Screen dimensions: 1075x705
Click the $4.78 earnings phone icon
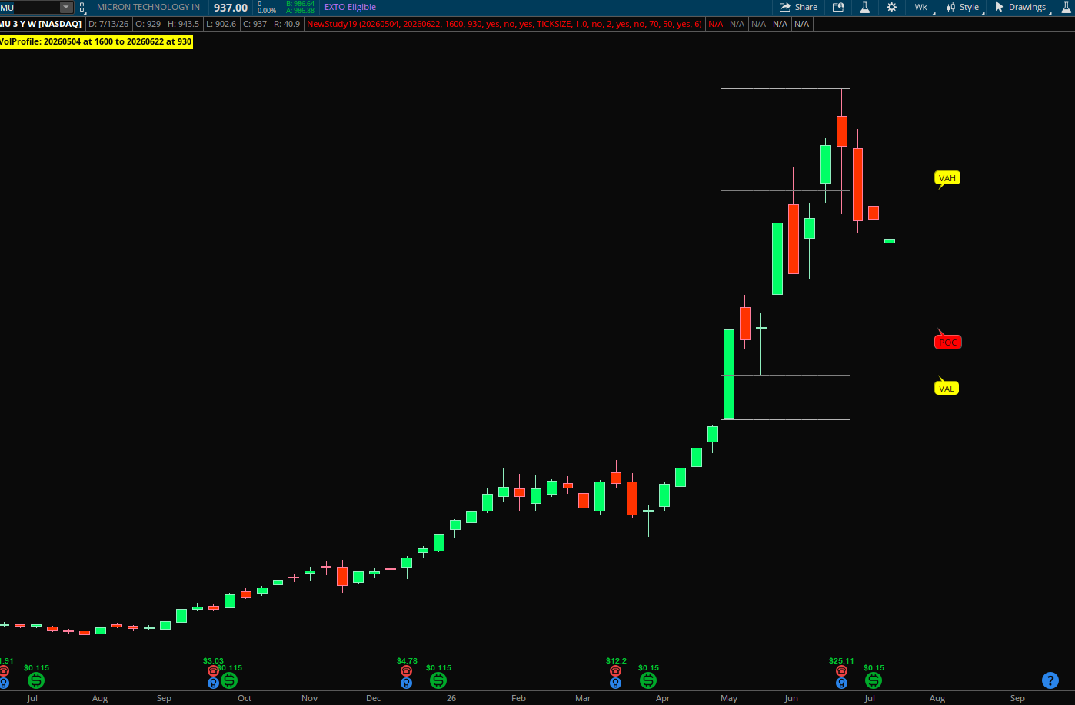click(406, 671)
